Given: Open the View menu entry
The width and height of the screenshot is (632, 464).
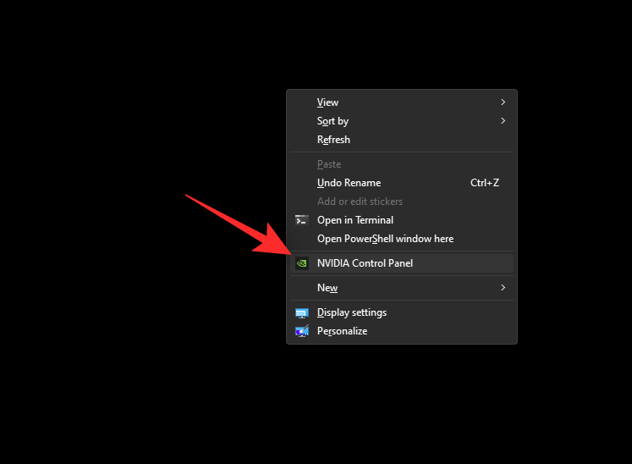Looking at the screenshot, I should click(x=401, y=102).
